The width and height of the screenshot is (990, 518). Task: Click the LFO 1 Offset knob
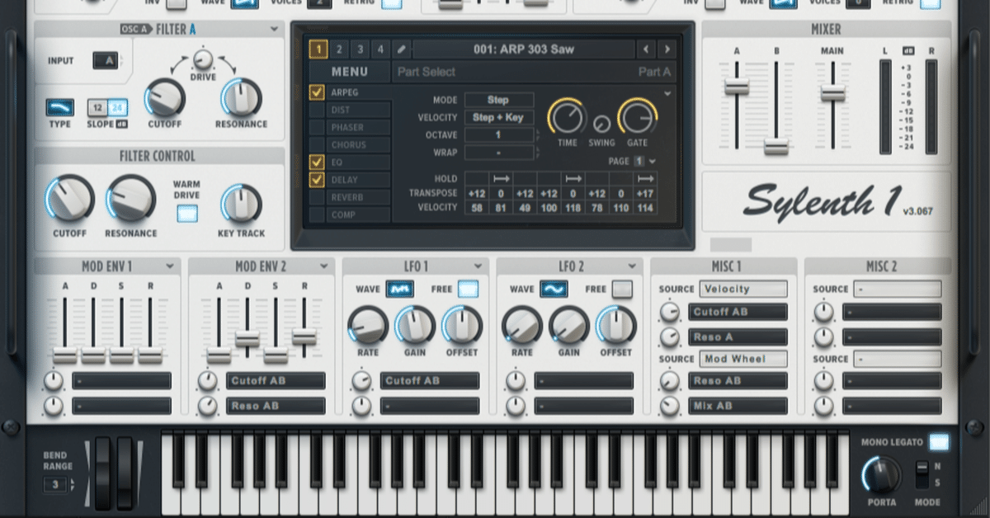[x=461, y=326]
